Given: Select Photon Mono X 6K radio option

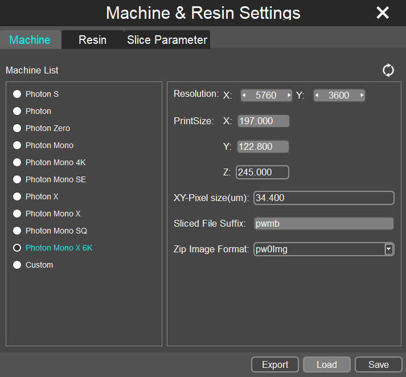Looking at the screenshot, I should coord(17,248).
